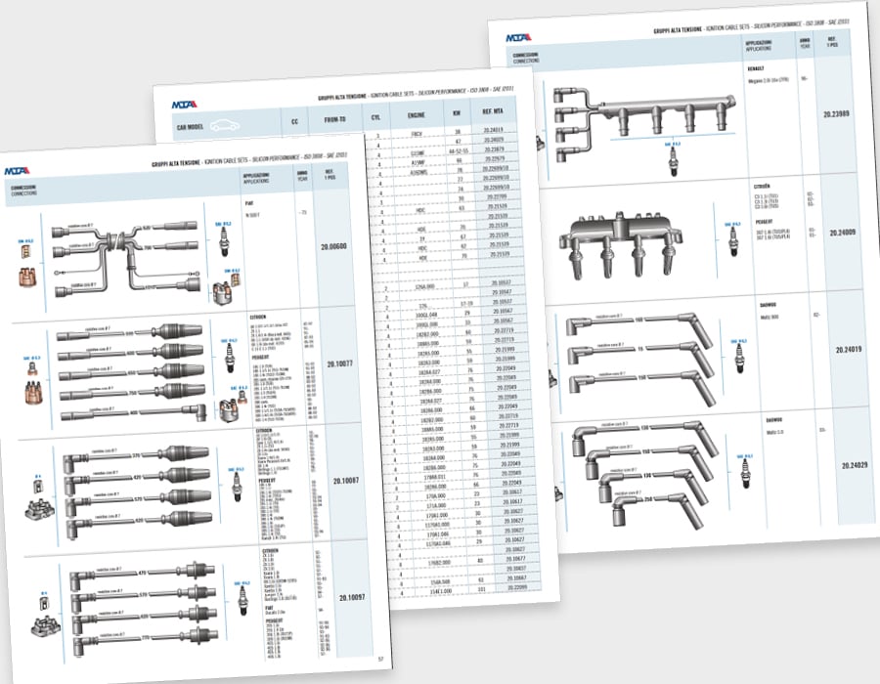The height and width of the screenshot is (684, 880).
Task: Click the Citroën coil pack illustration for 20.24009
Action: 621,246
